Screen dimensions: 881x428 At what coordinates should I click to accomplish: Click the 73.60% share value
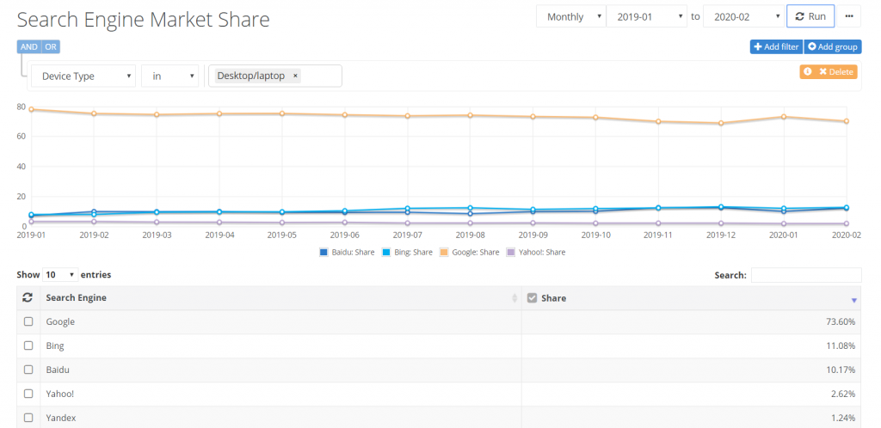coord(839,322)
